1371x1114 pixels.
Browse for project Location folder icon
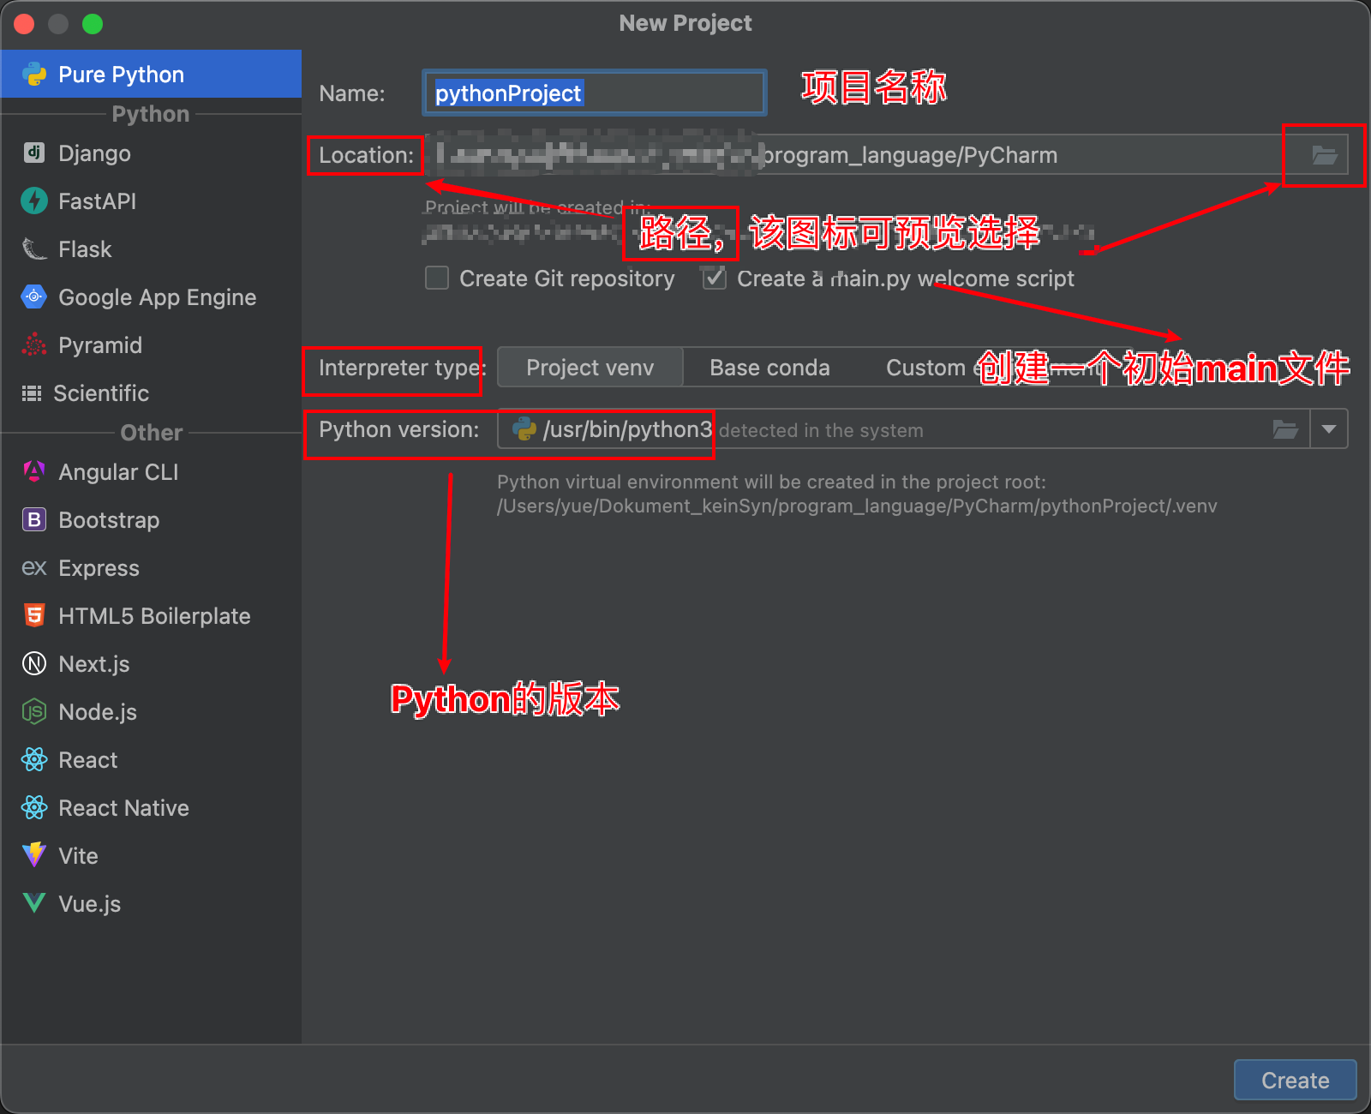click(1325, 155)
